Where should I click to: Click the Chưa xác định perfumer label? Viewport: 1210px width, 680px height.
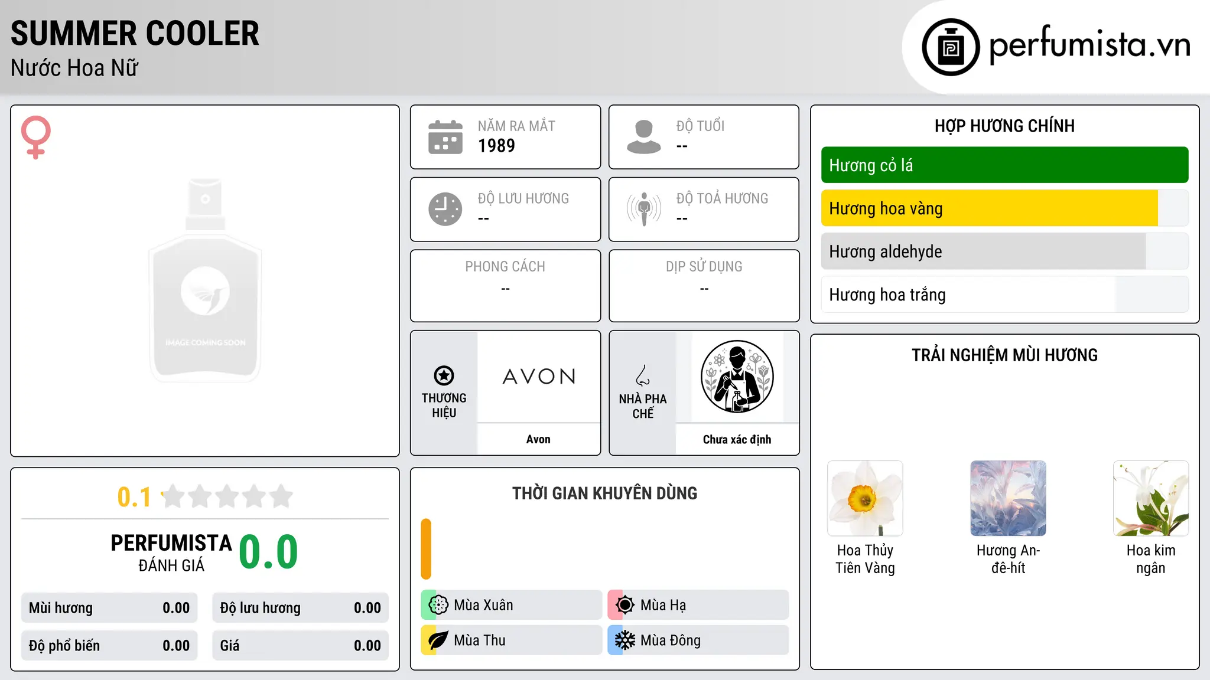coord(737,439)
